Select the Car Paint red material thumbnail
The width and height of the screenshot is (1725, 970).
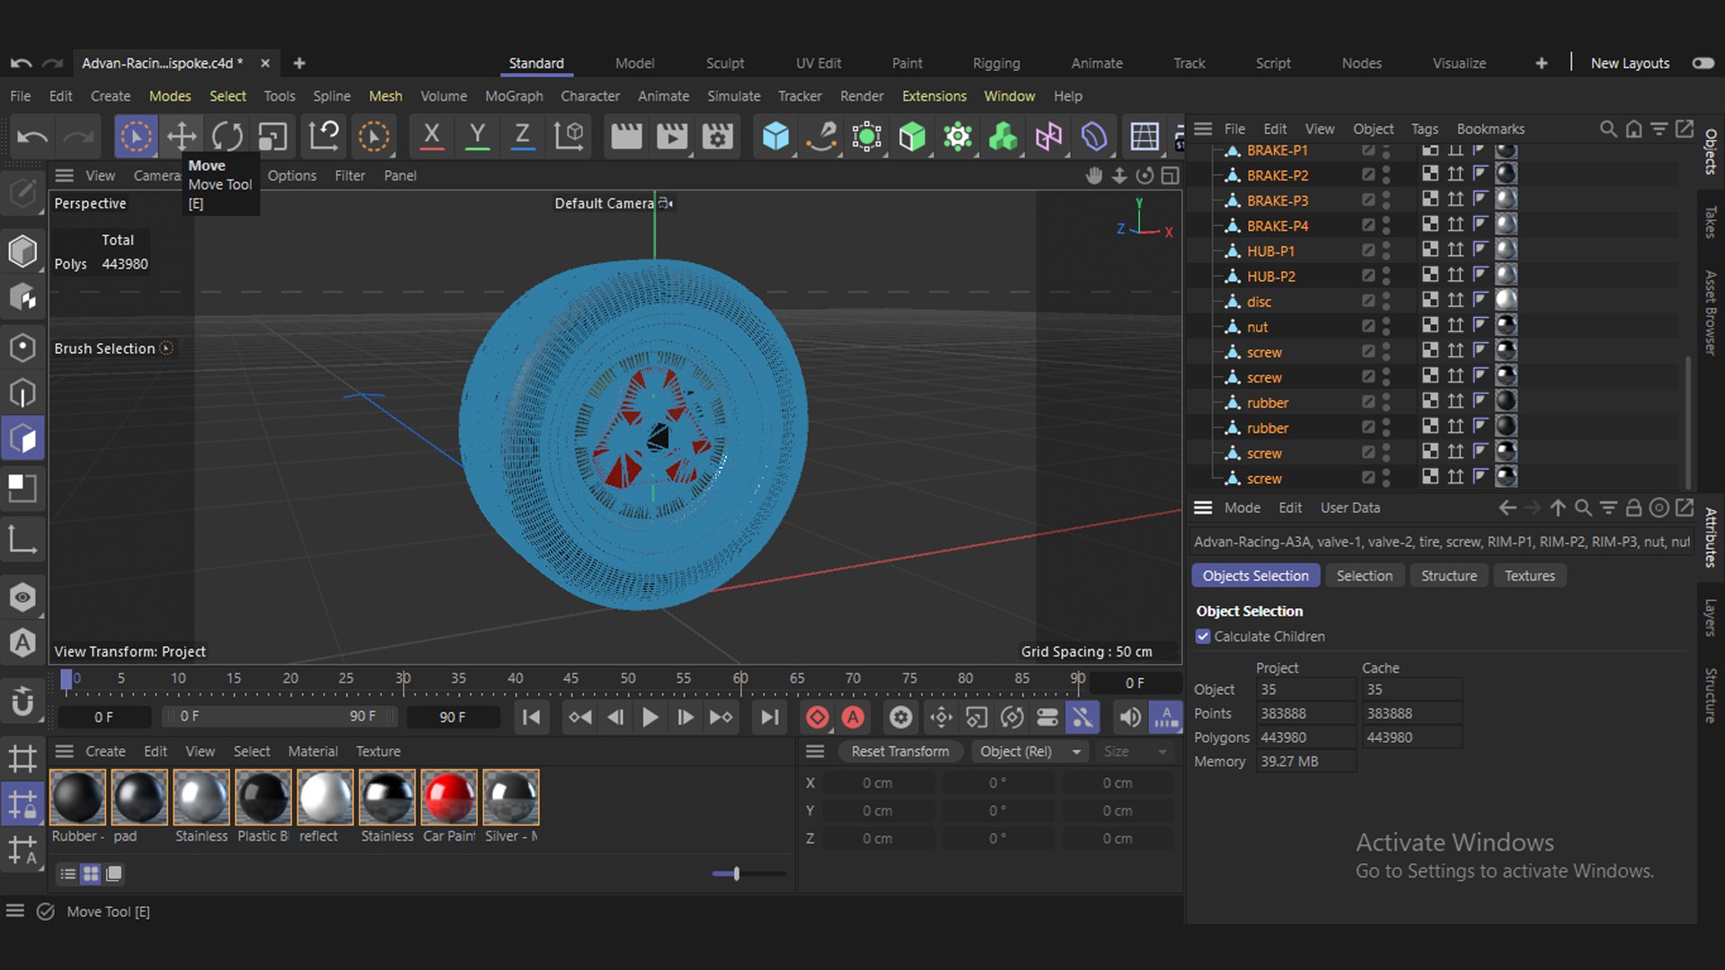click(448, 797)
